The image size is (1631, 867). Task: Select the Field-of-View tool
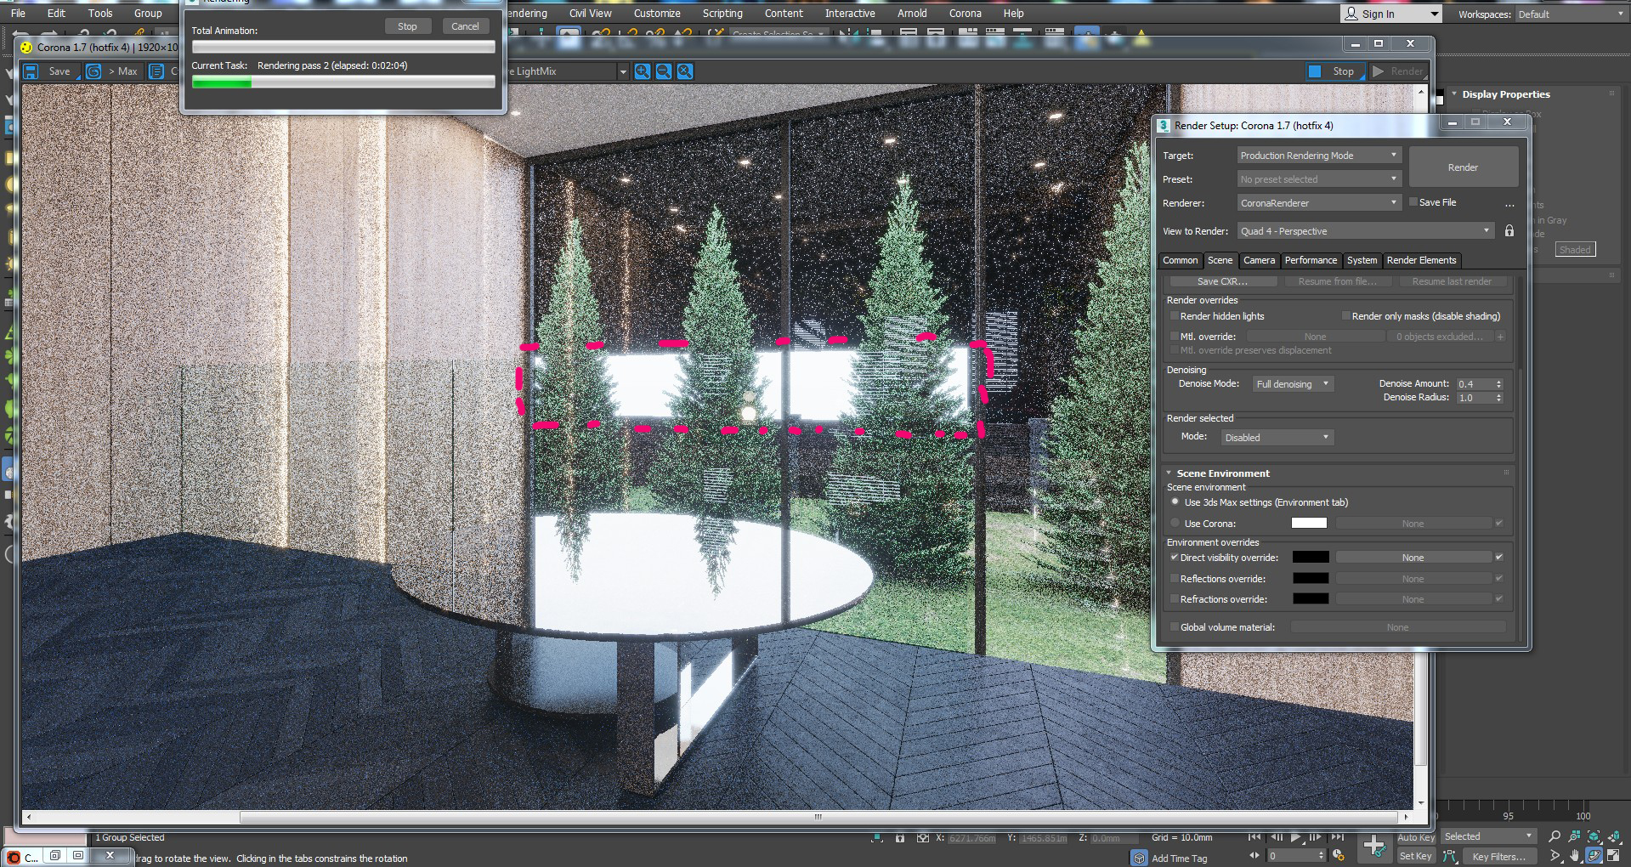tap(1555, 856)
